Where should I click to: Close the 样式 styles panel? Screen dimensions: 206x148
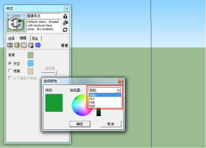point(67,9)
